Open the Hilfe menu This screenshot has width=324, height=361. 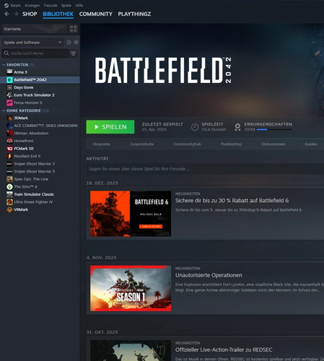click(79, 5)
